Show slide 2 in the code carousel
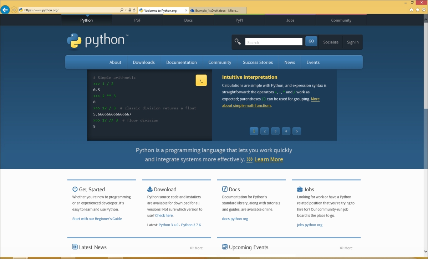This screenshot has height=259, width=428. tap(264, 131)
